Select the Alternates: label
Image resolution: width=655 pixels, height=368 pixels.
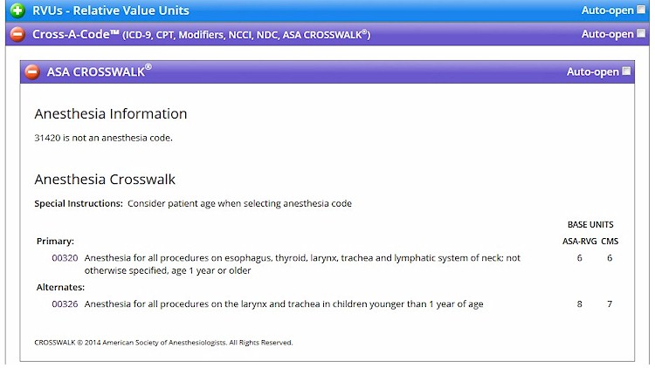point(60,287)
